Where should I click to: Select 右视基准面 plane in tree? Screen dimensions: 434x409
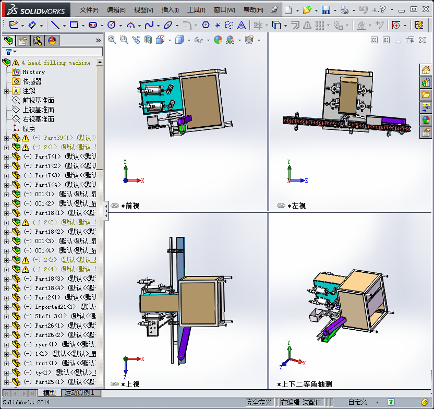pos(38,119)
